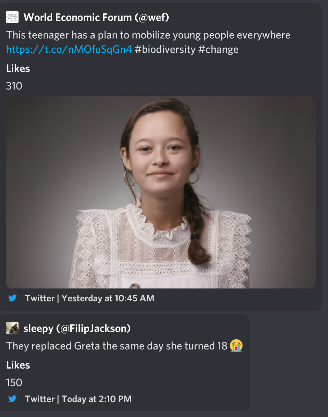Click the crying face emoji
Viewport: 328px width, 417px height.
pyautogui.click(x=236, y=346)
